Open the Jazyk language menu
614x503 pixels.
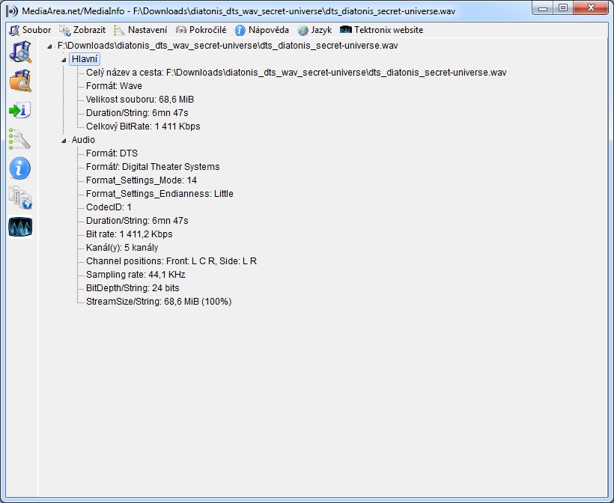pos(314,30)
